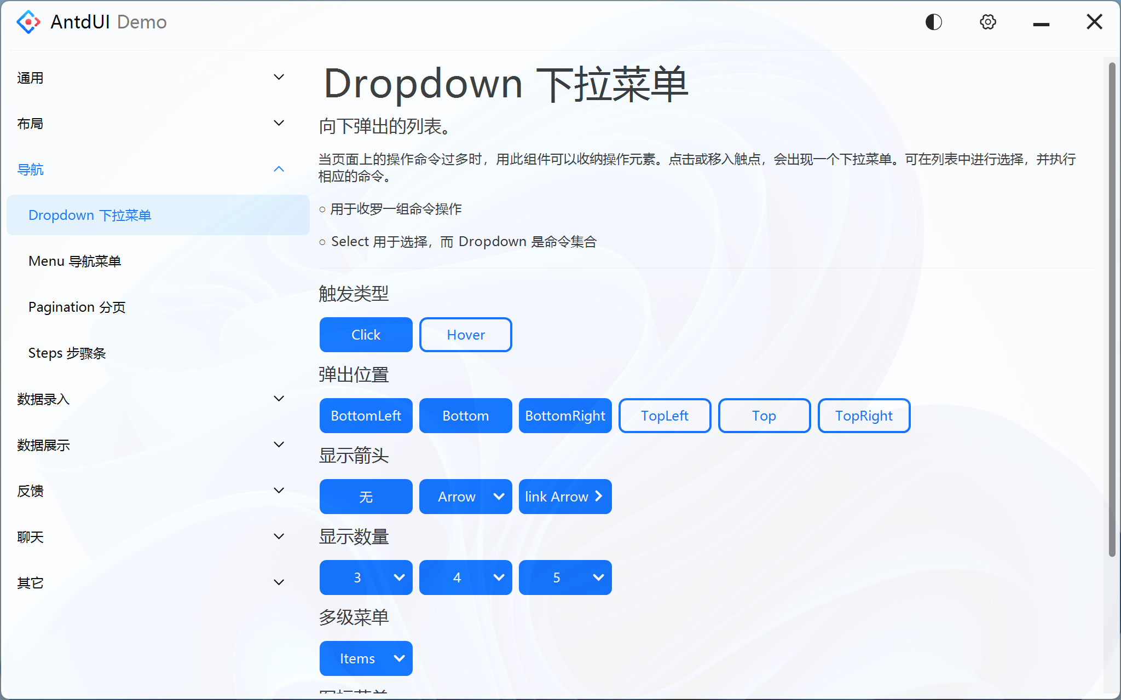Select the TopLeft popup position
1121x700 pixels.
point(664,416)
